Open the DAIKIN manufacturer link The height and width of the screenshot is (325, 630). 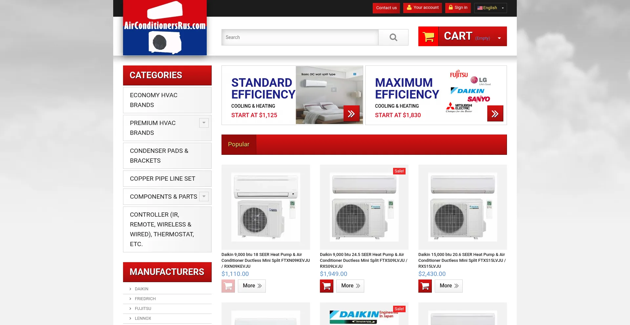pos(141,289)
